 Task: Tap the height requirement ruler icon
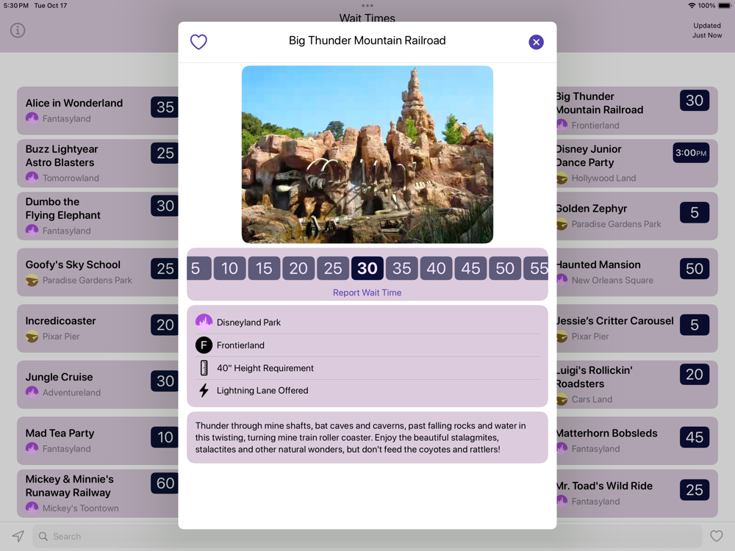point(204,368)
